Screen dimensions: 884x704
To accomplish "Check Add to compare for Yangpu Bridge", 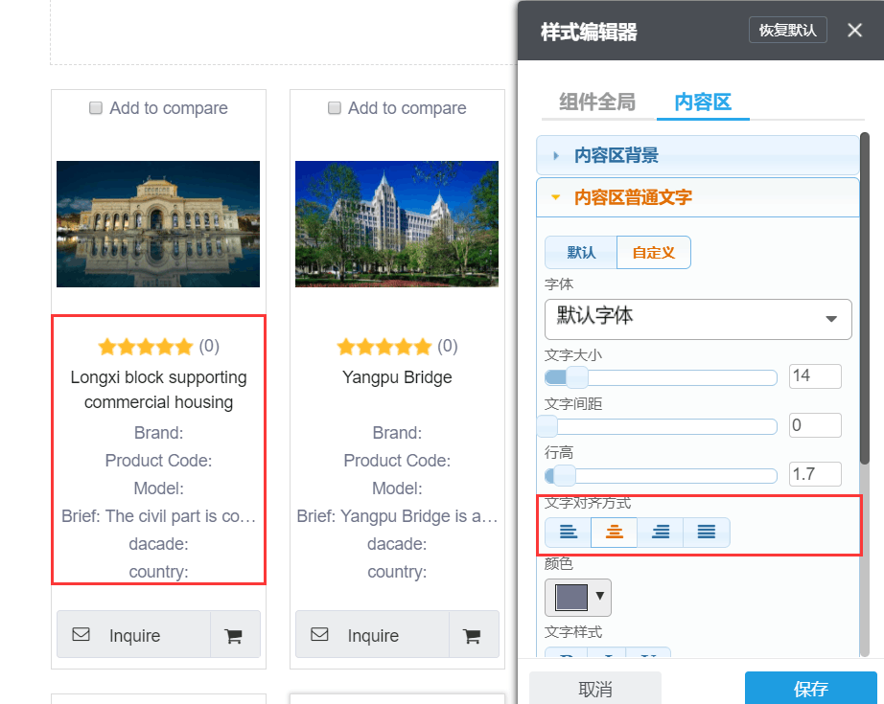I will point(334,107).
